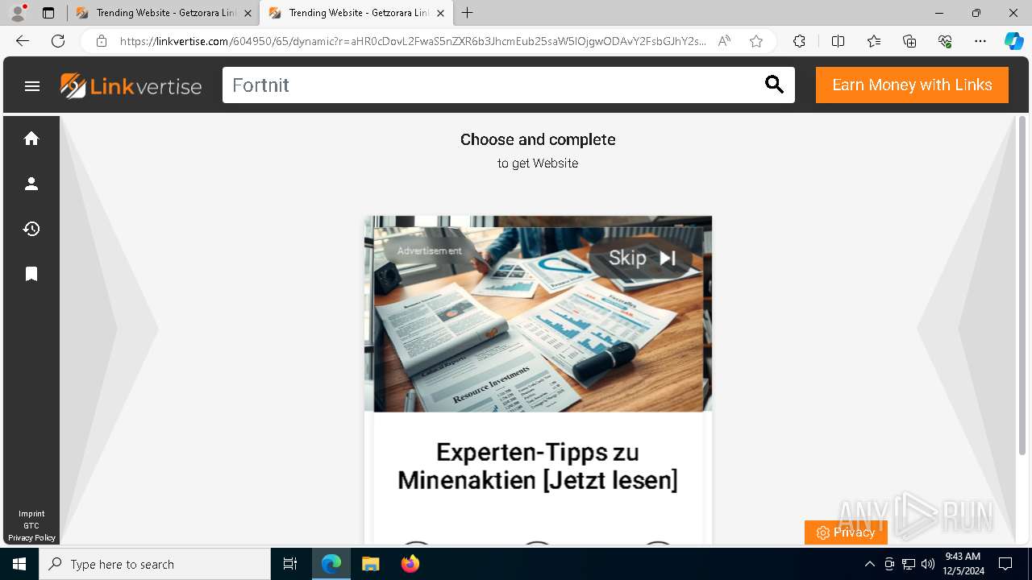
Task: Open Experten-Tipps zu Minenaktien headline
Action: click(x=538, y=466)
